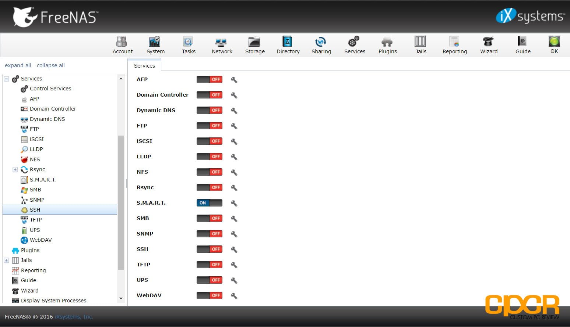
Task: Select SMB in the sidebar tree
Action: tap(35, 190)
